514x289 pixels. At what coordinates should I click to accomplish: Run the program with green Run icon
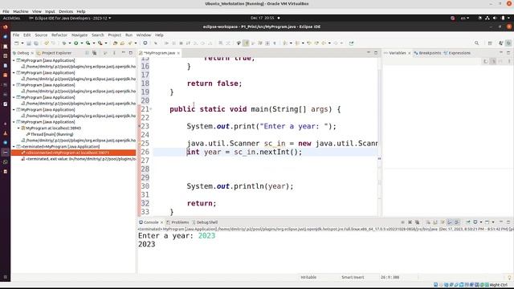[x=76, y=43]
